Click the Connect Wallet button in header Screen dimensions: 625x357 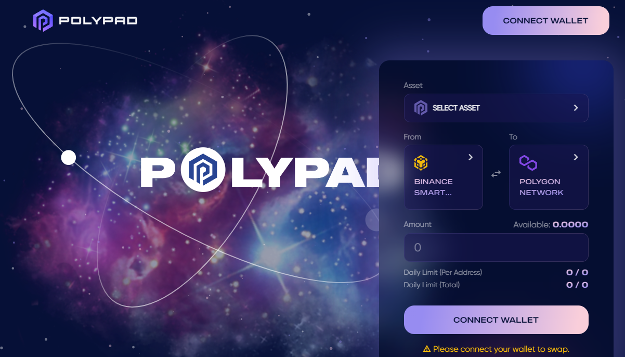[x=545, y=21]
